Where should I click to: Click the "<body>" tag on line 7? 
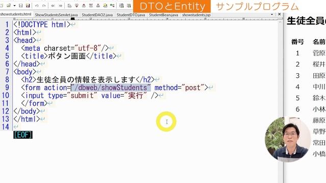pos(25,72)
